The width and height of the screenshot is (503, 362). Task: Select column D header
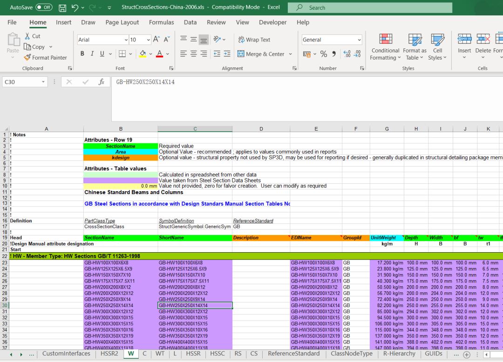(261, 129)
